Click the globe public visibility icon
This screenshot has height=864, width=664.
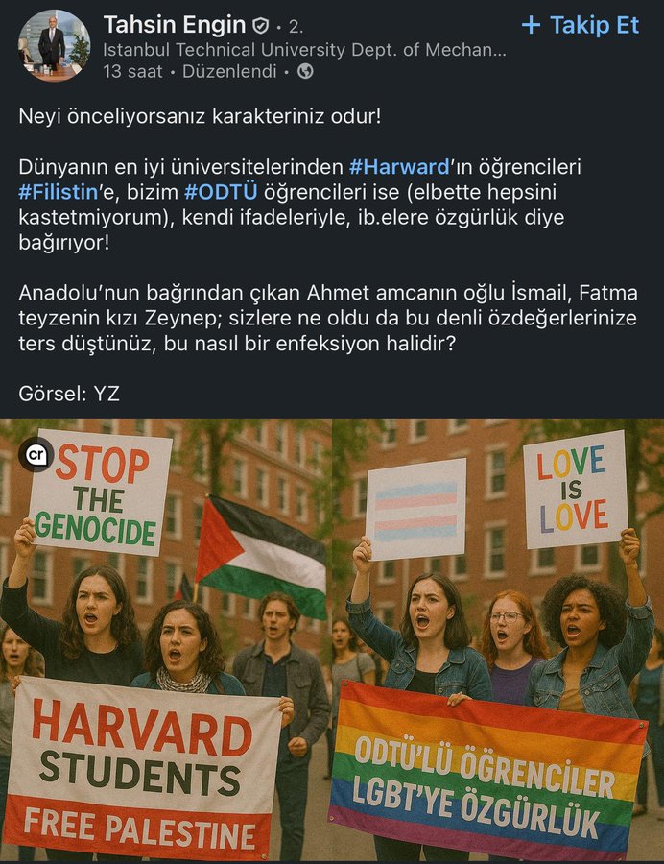305,71
